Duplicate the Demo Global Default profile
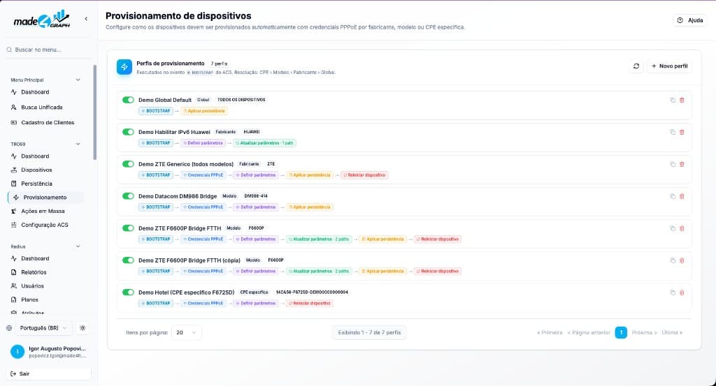 673,100
